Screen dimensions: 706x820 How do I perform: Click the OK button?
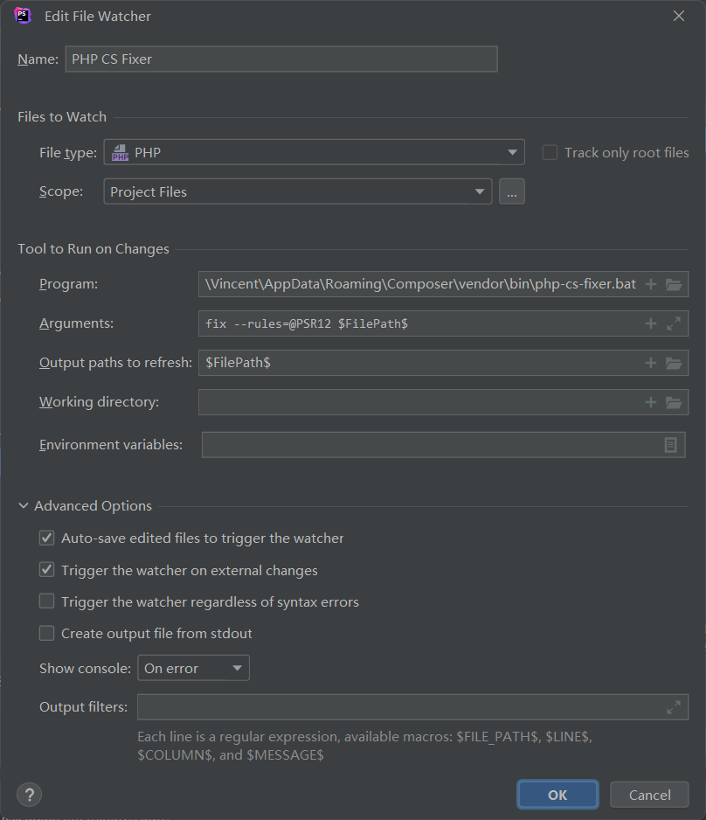(x=557, y=795)
